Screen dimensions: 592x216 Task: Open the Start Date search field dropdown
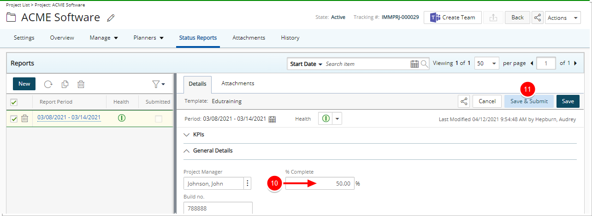pyautogui.click(x=306, y=64)
